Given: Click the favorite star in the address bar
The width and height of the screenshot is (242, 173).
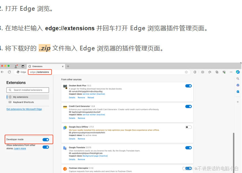Looking at the screenshot, I should click(186, 72).
